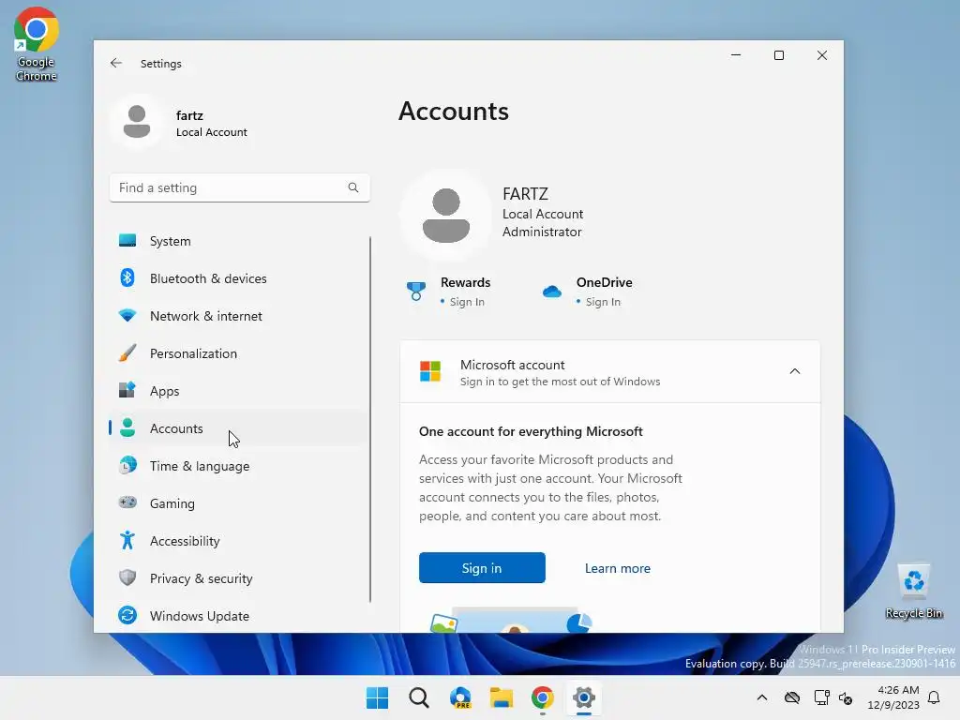
Task: Click the large FARTZ account picture
Action: coord(446,216)
